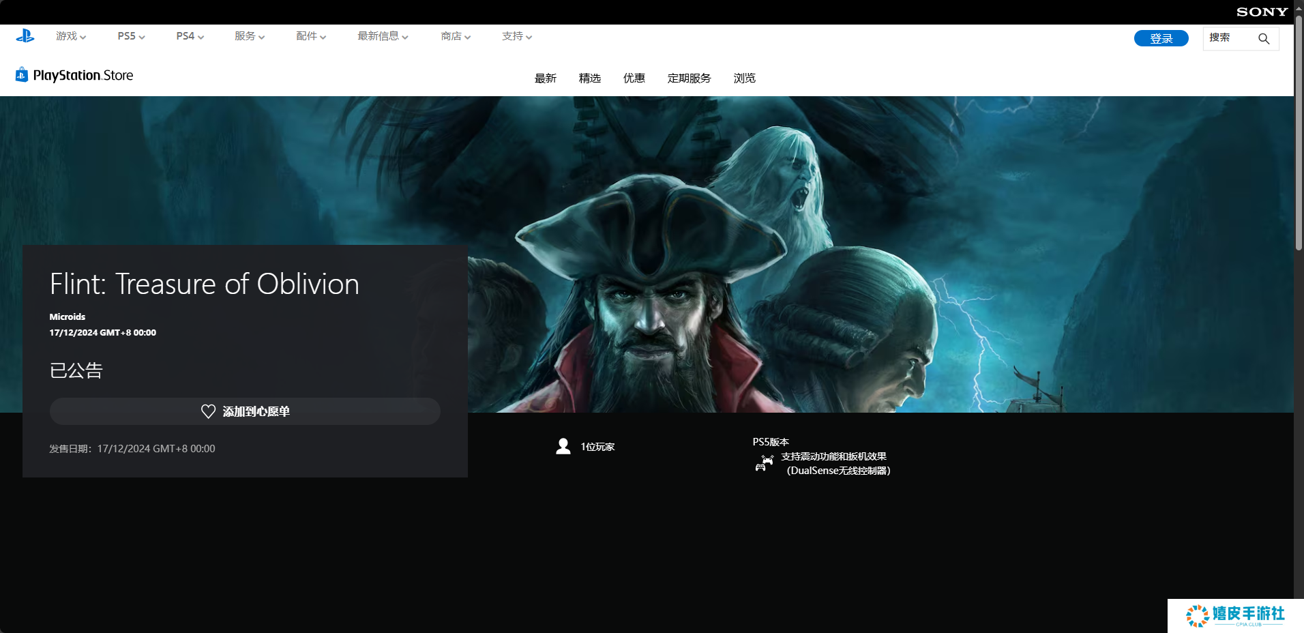Switch to the 最新 store tab
The width and height of the screenshot is (1304, 633).
coord(545,78)
